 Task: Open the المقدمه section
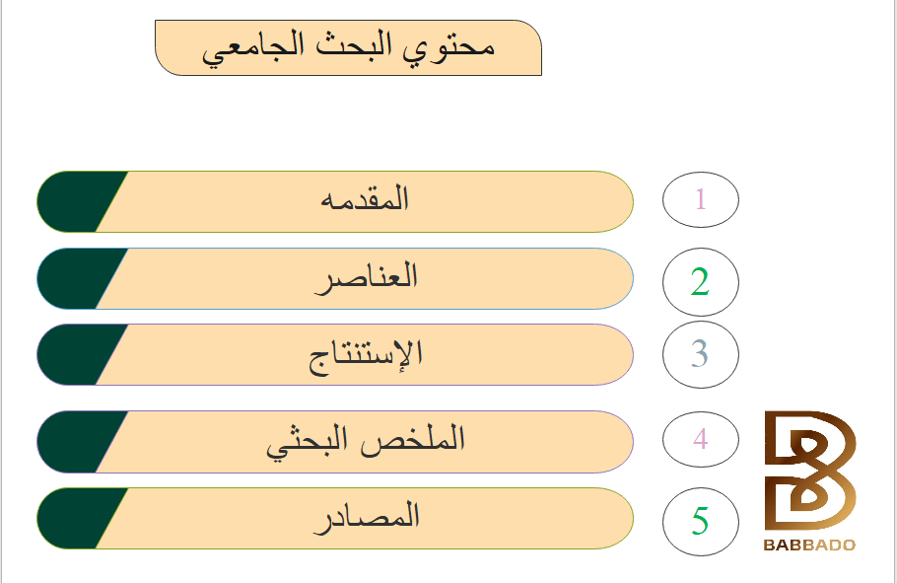tap(335, 201)
